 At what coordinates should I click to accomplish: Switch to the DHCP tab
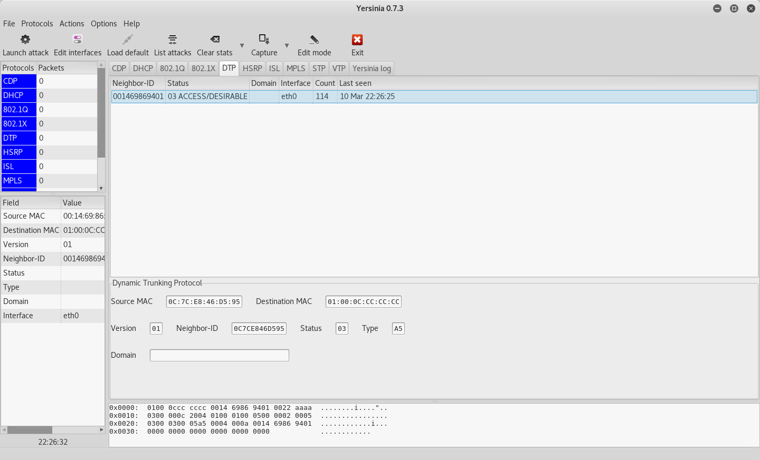pos(143,68)
